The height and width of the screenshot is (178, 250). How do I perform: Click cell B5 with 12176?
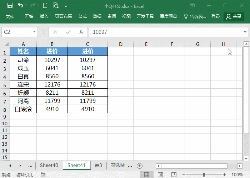tap(52, 84)
